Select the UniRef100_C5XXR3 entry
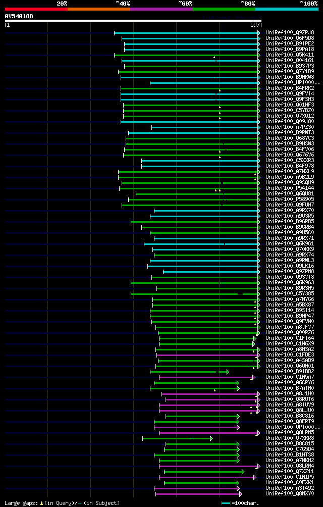323x507 pixels. pyautogui.click(x=290, y=160)
